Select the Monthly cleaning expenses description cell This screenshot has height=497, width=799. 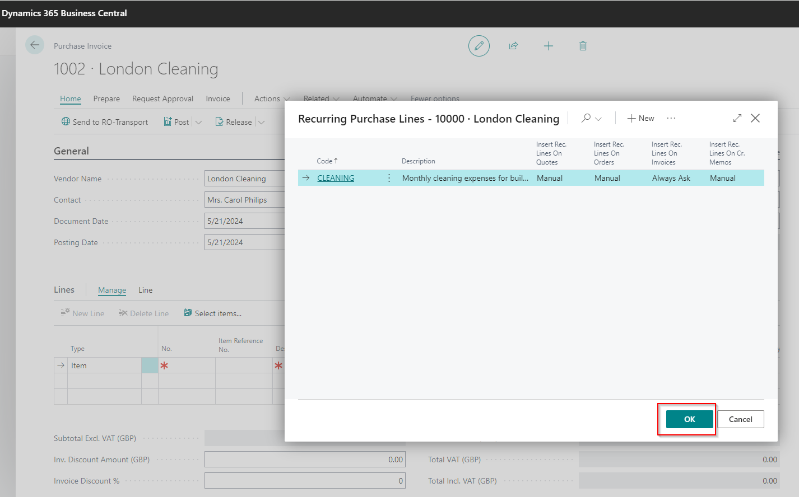[465, 178]
